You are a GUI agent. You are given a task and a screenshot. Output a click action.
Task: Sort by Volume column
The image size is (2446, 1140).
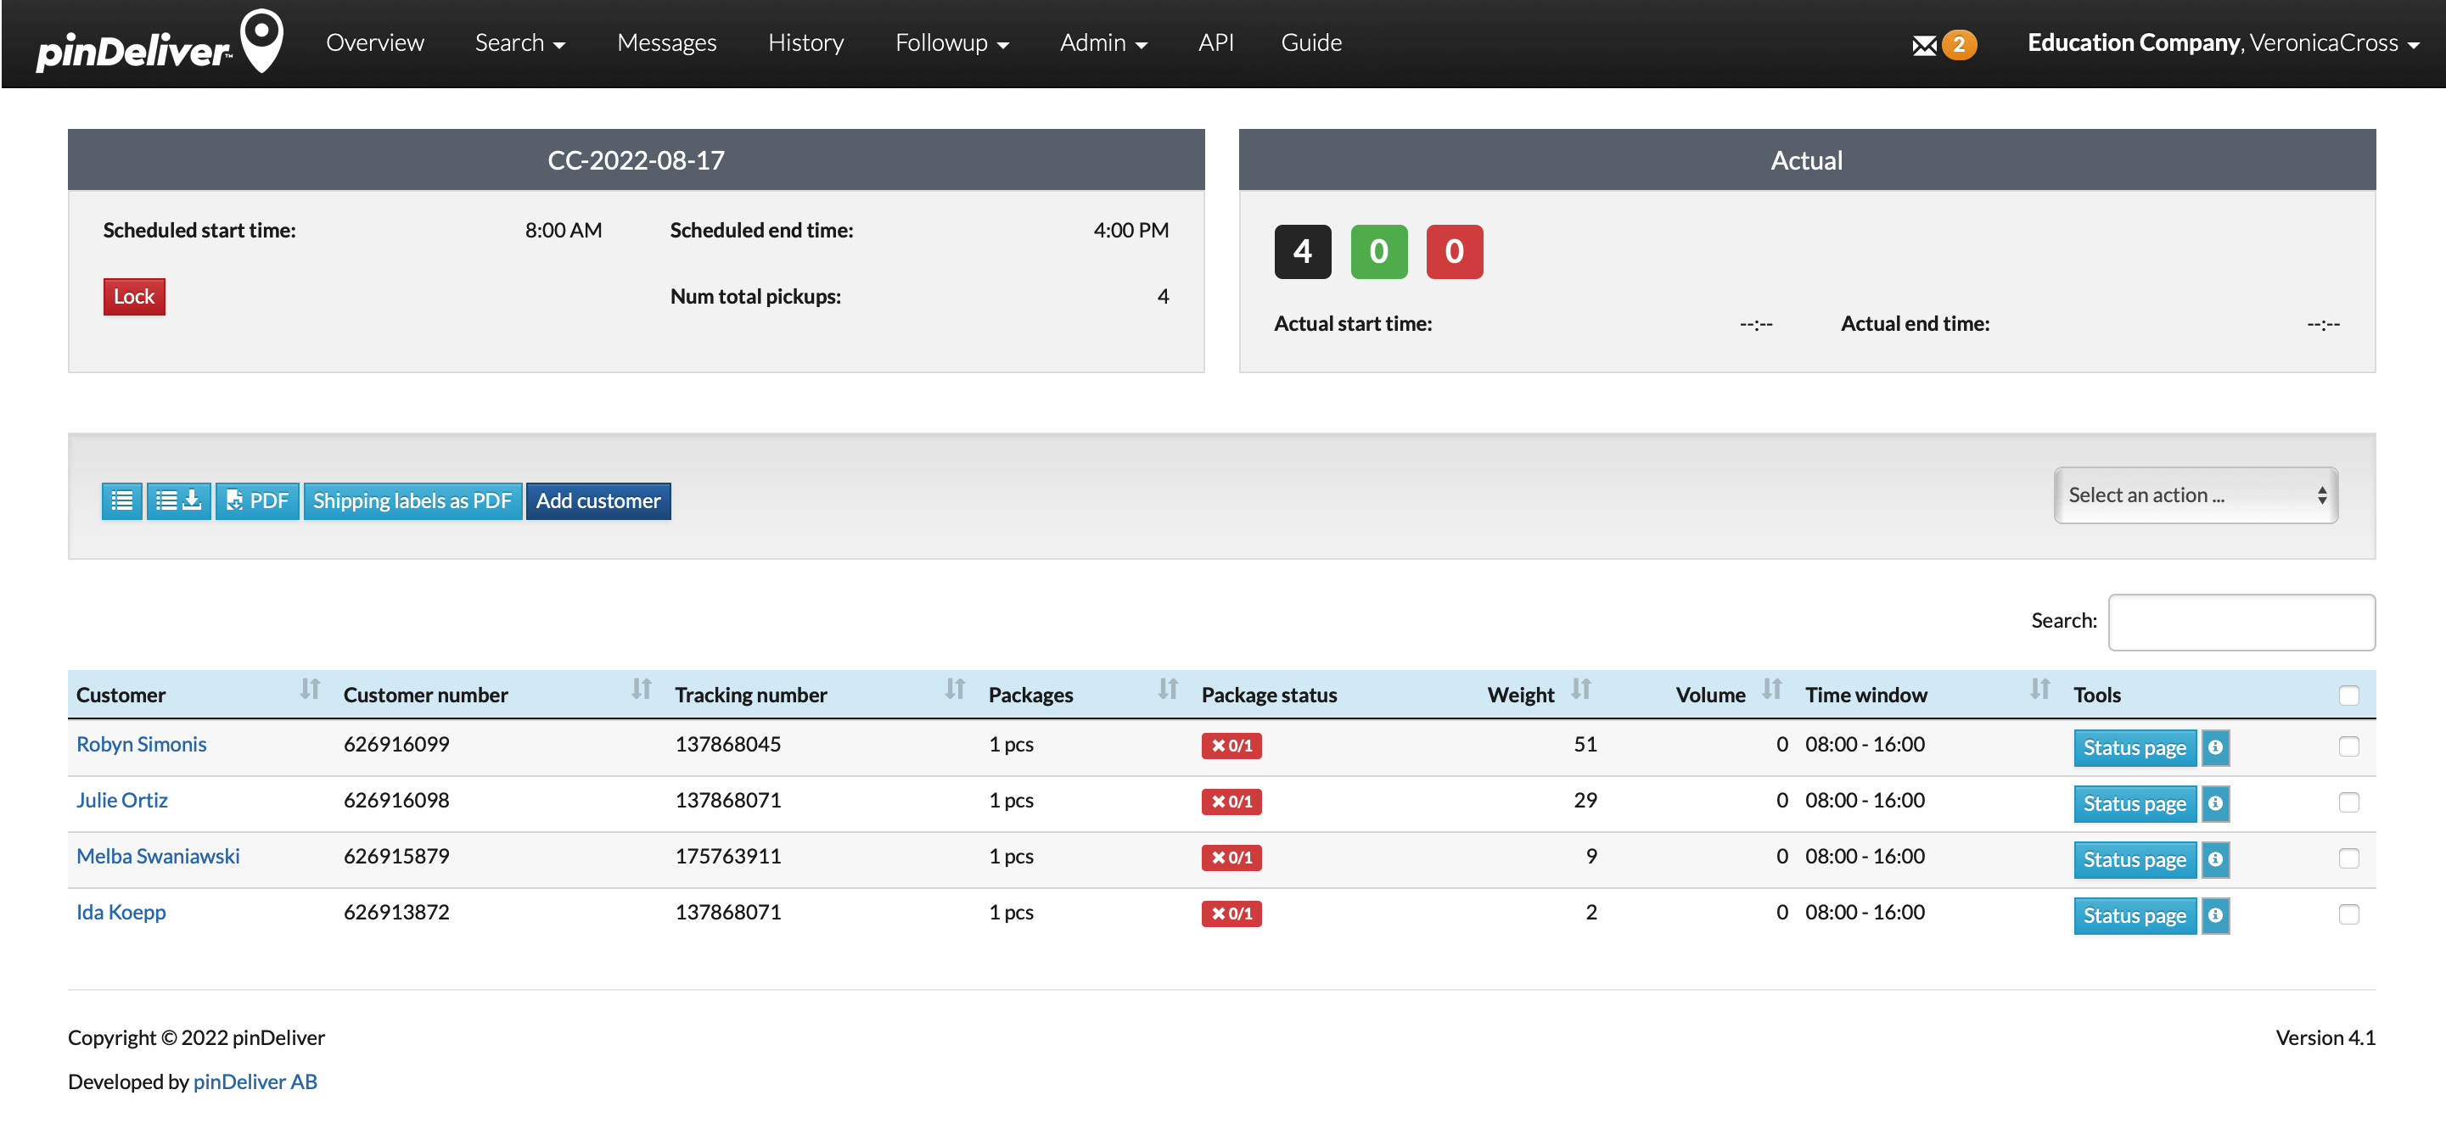[x=1772, y=690]
